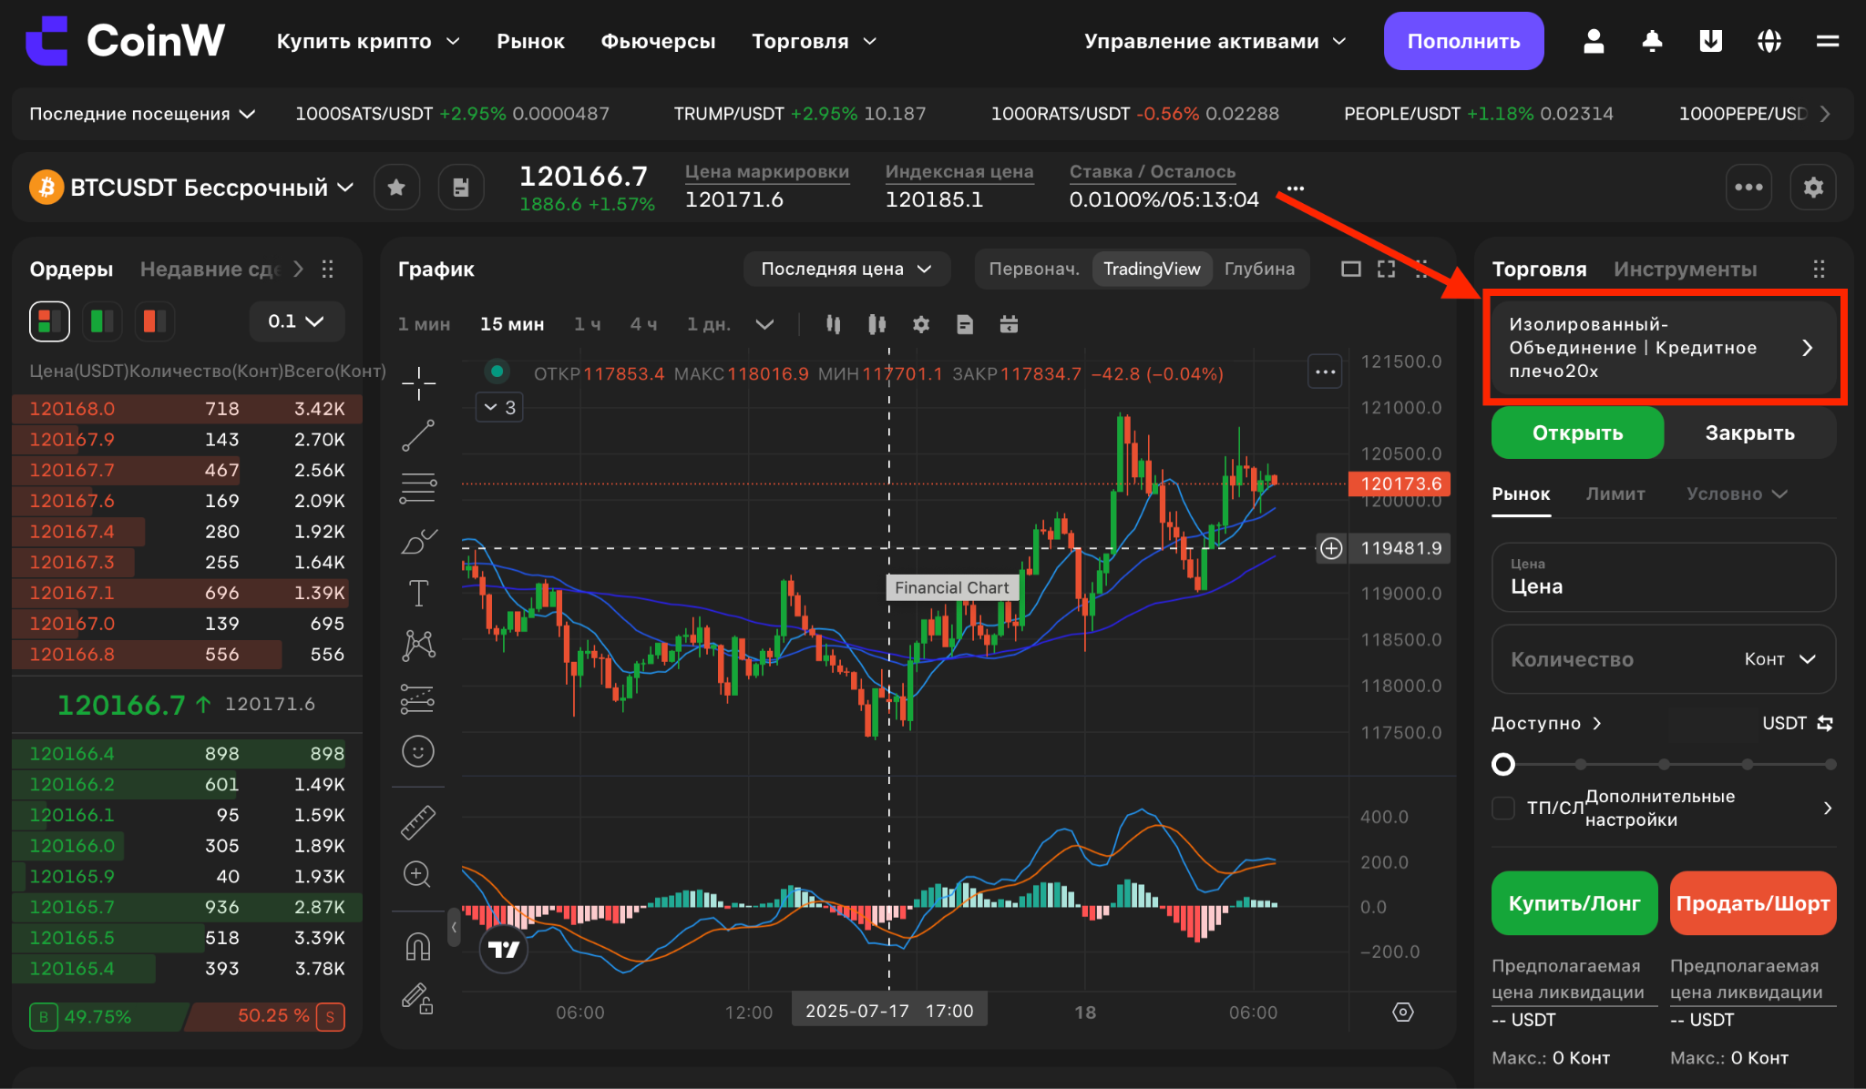Open more options dots beside gear
This screenshot has height=1089, width=1866.
pyautogui.click(x=1748, y=188)
